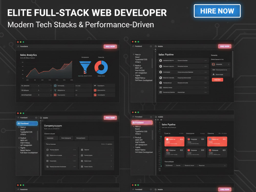This screenshot has height=192, width=256.
Task: Click the shield icon in the Sales Analytics table
Action: pyautogui.click(x=55, y=86)
